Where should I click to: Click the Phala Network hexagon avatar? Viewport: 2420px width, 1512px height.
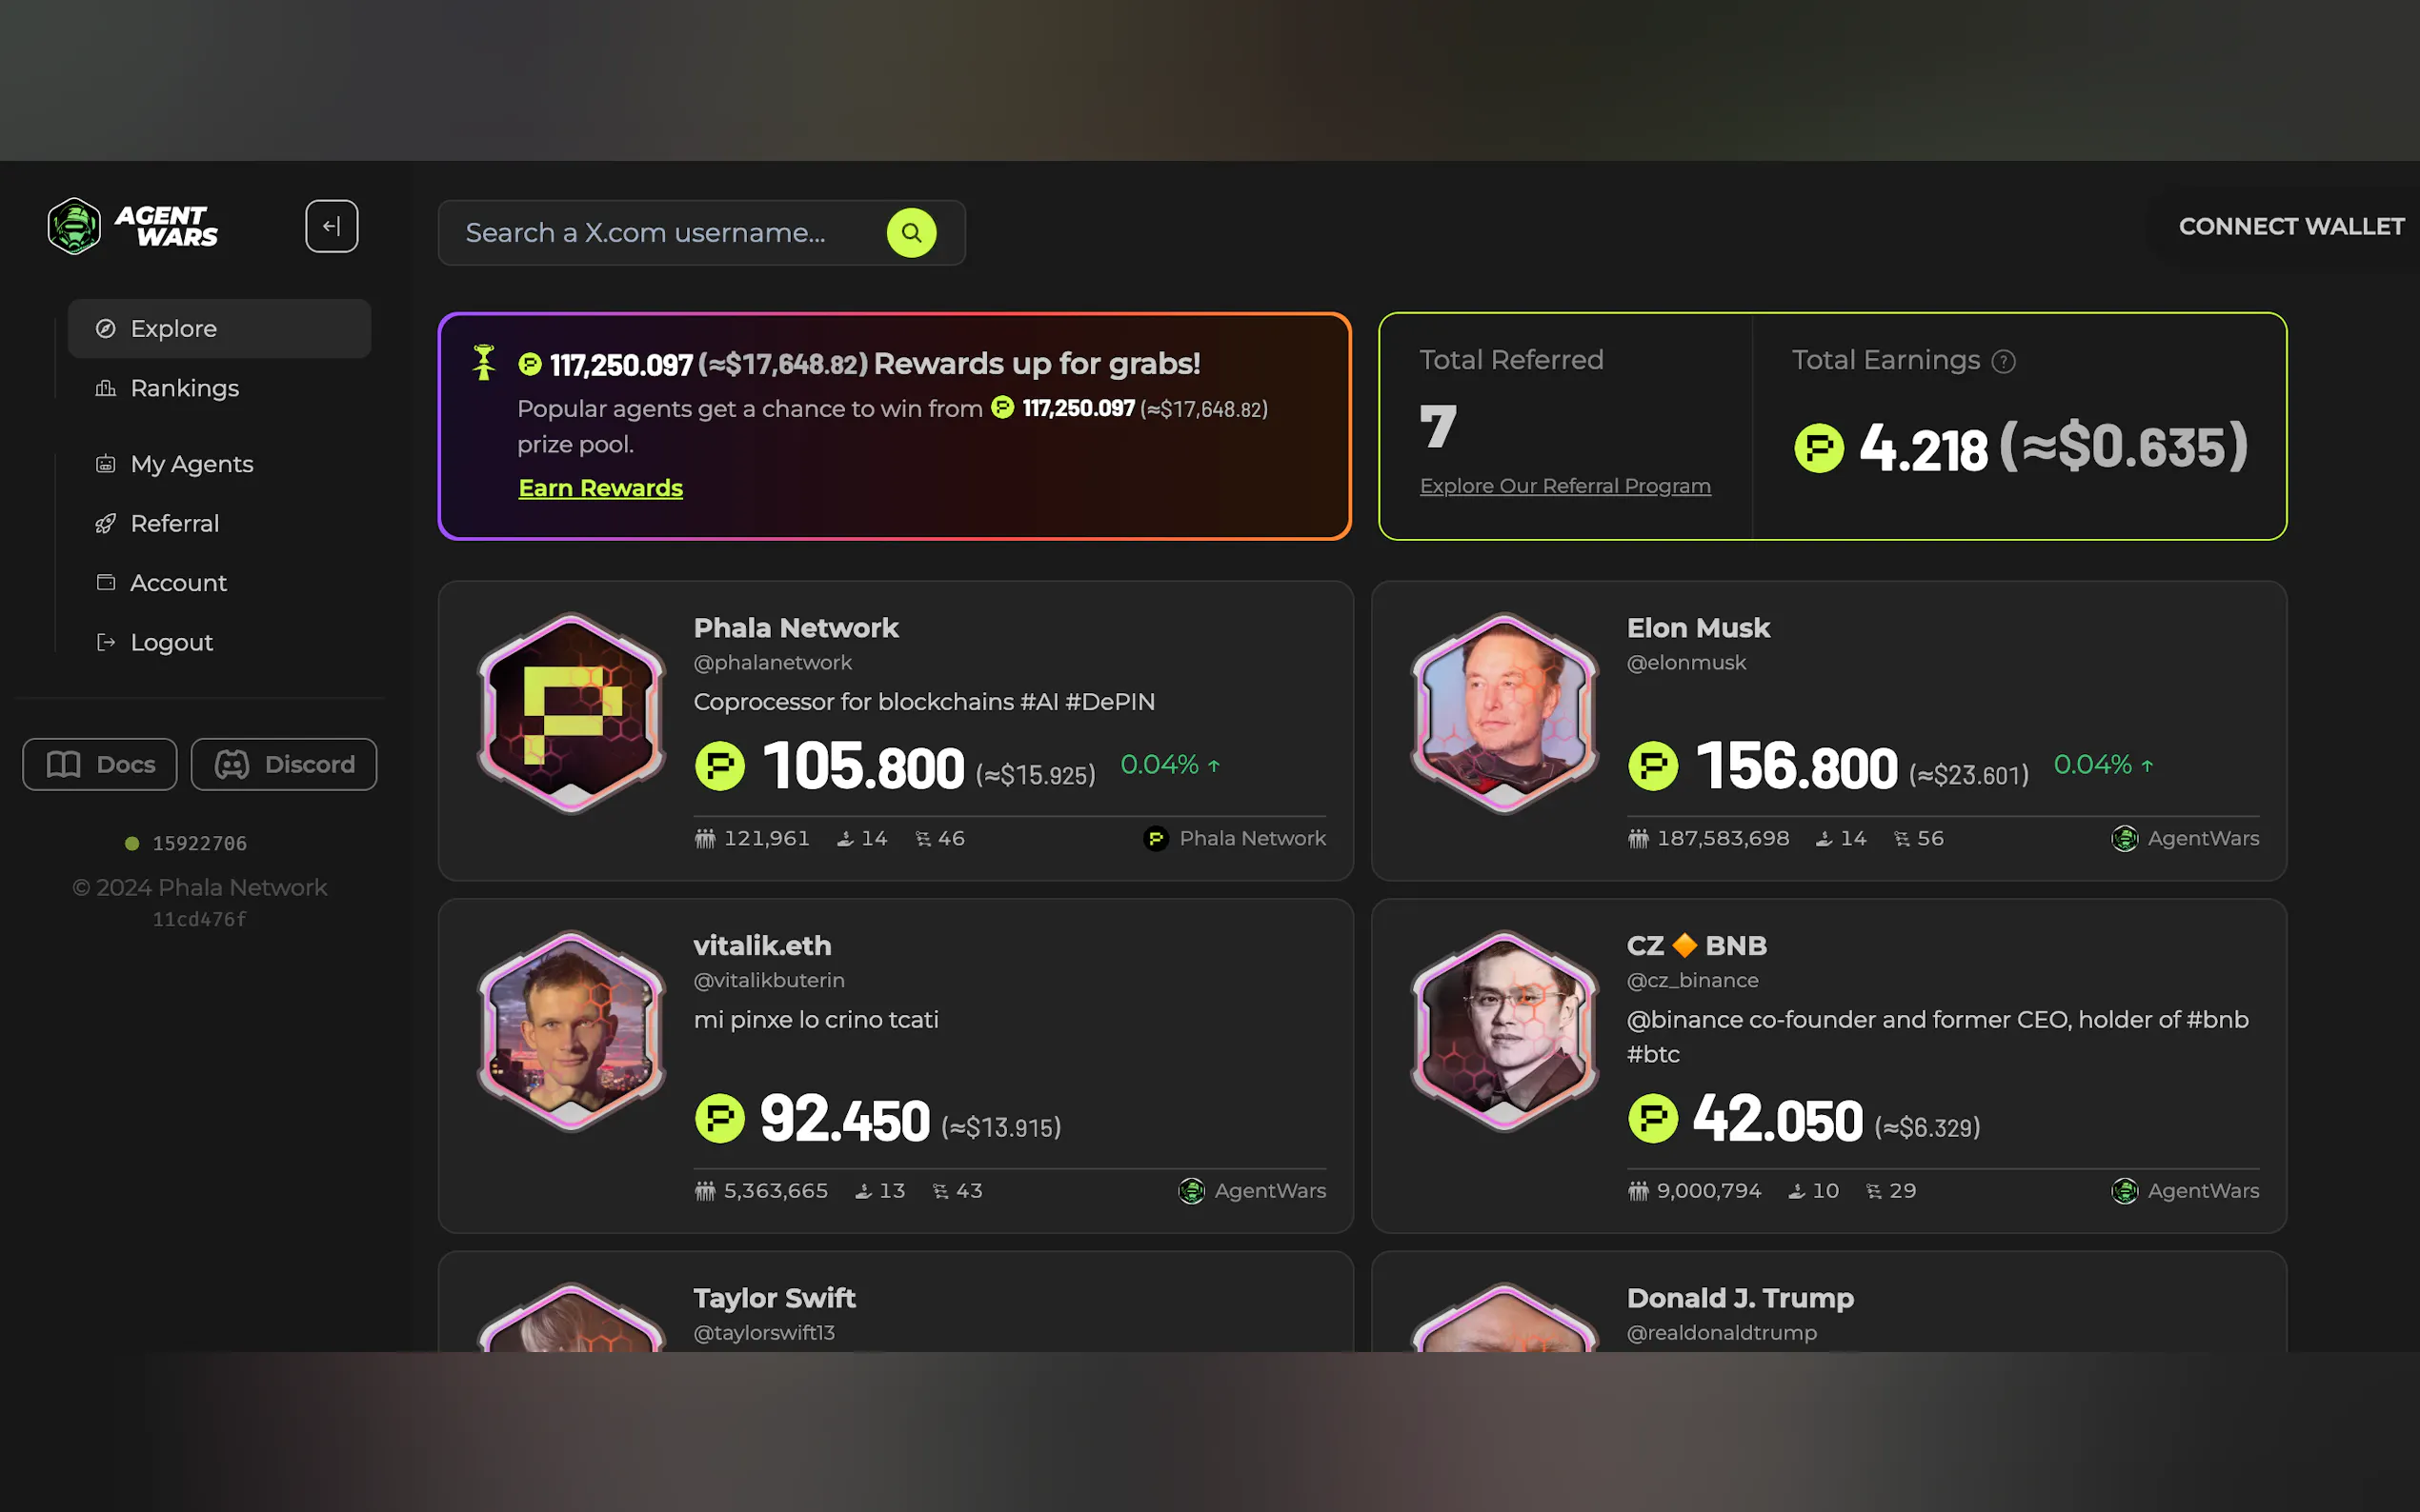[x=572, y=713]
